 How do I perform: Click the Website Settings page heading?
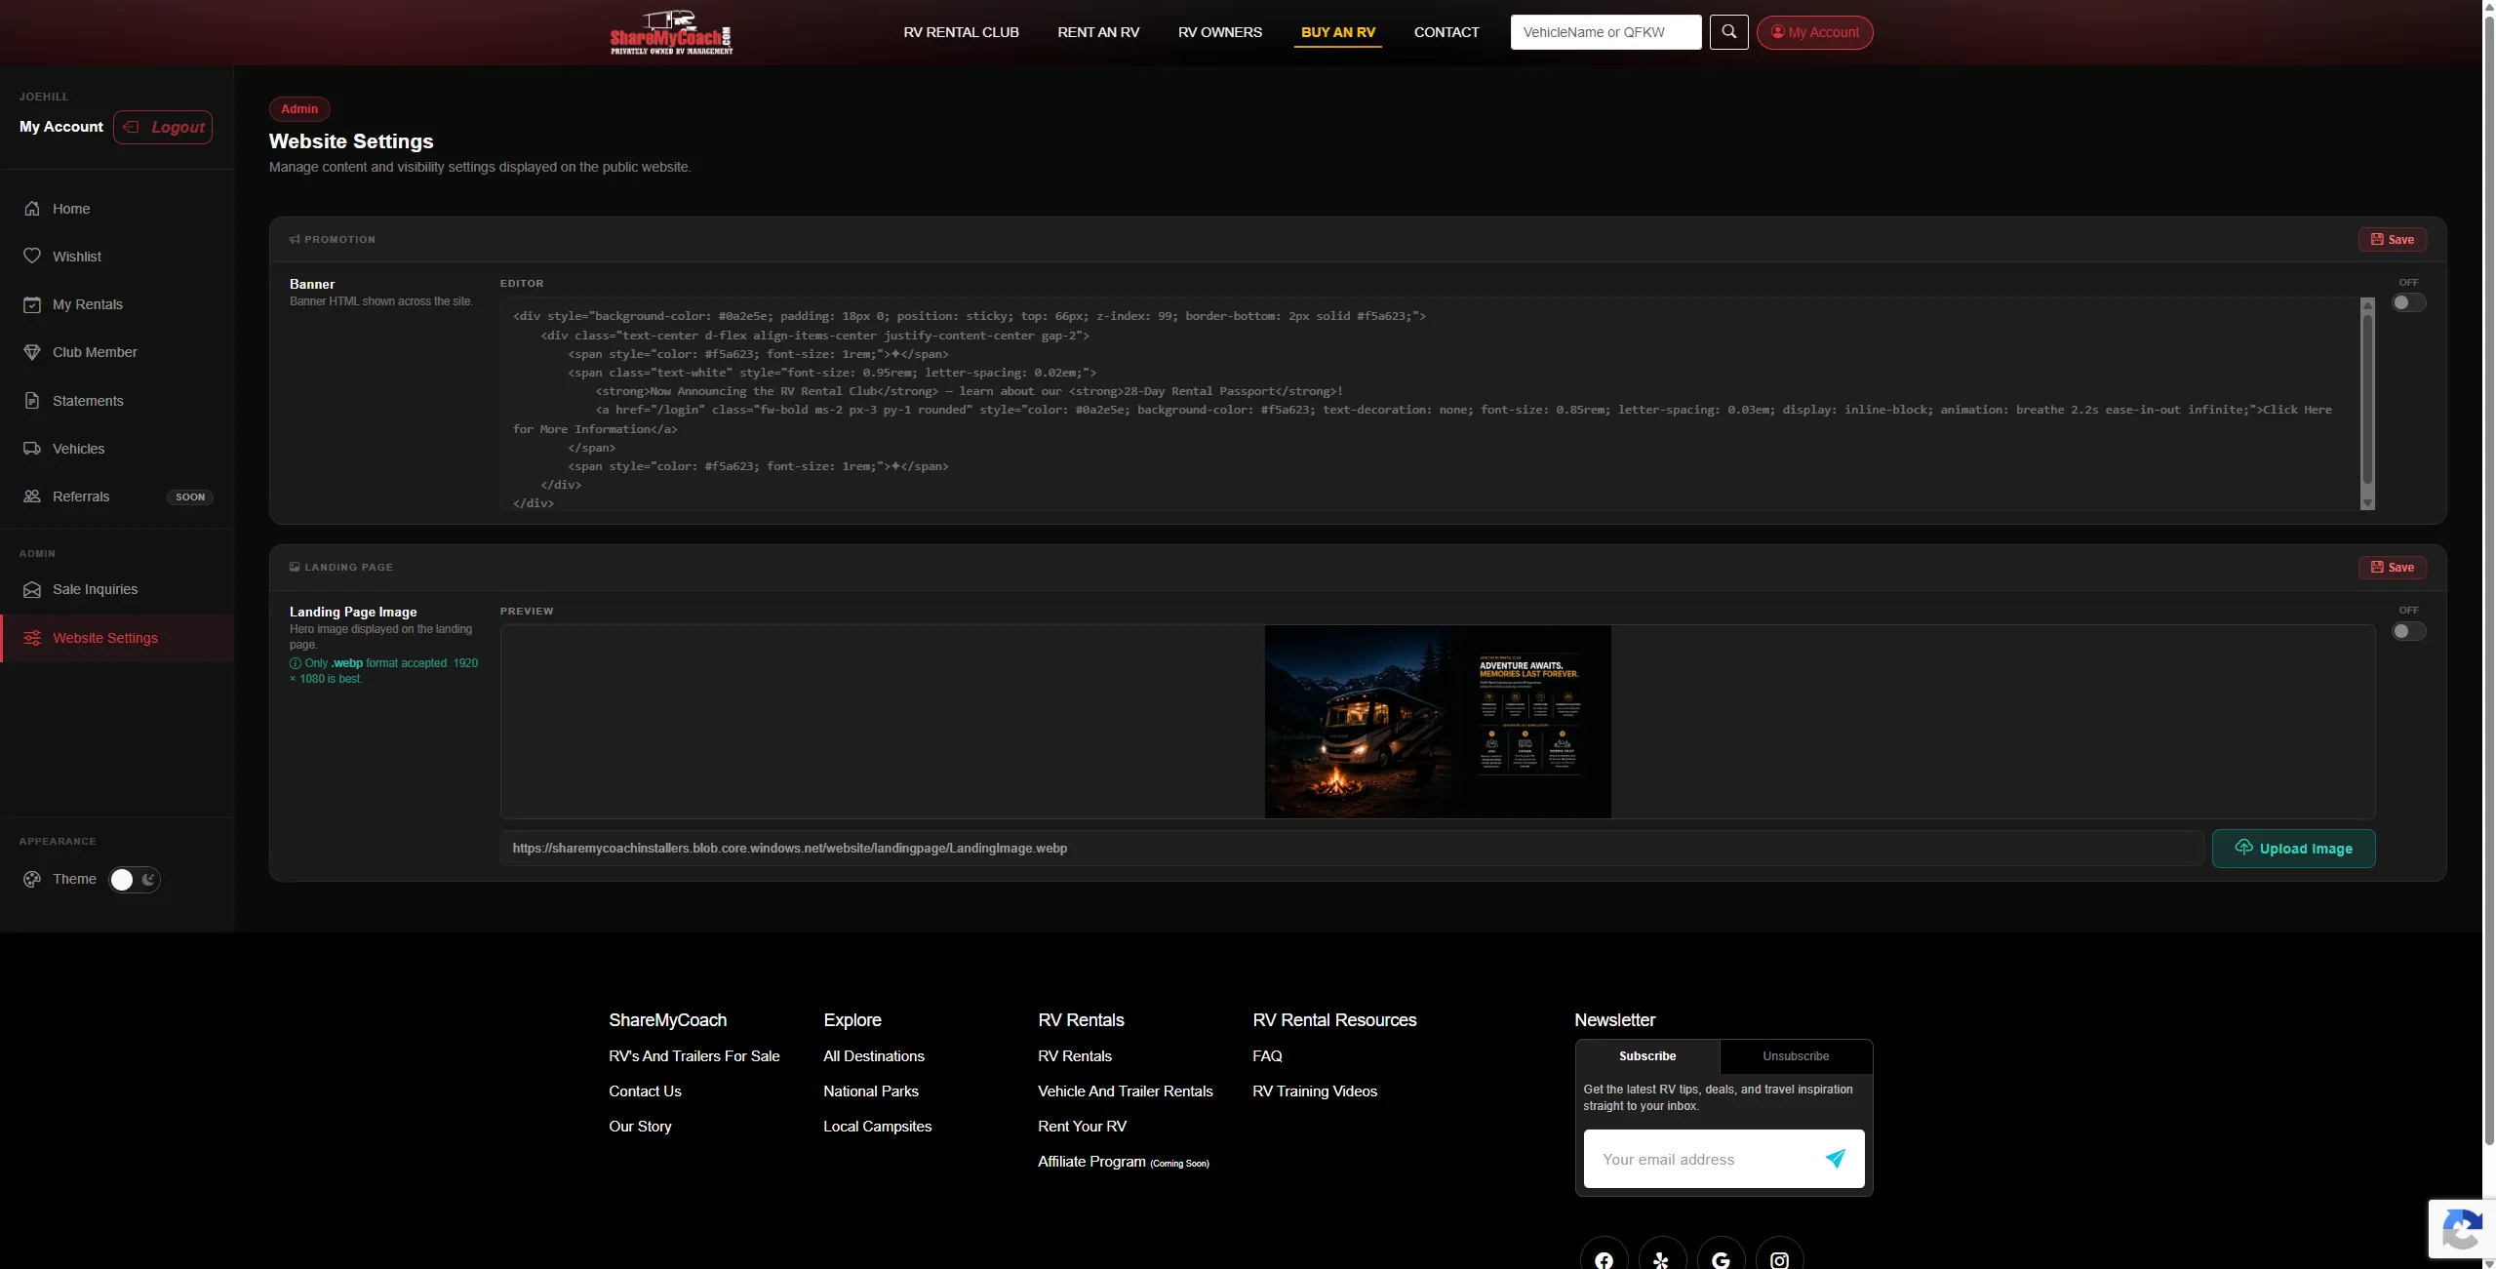(351, 141)
